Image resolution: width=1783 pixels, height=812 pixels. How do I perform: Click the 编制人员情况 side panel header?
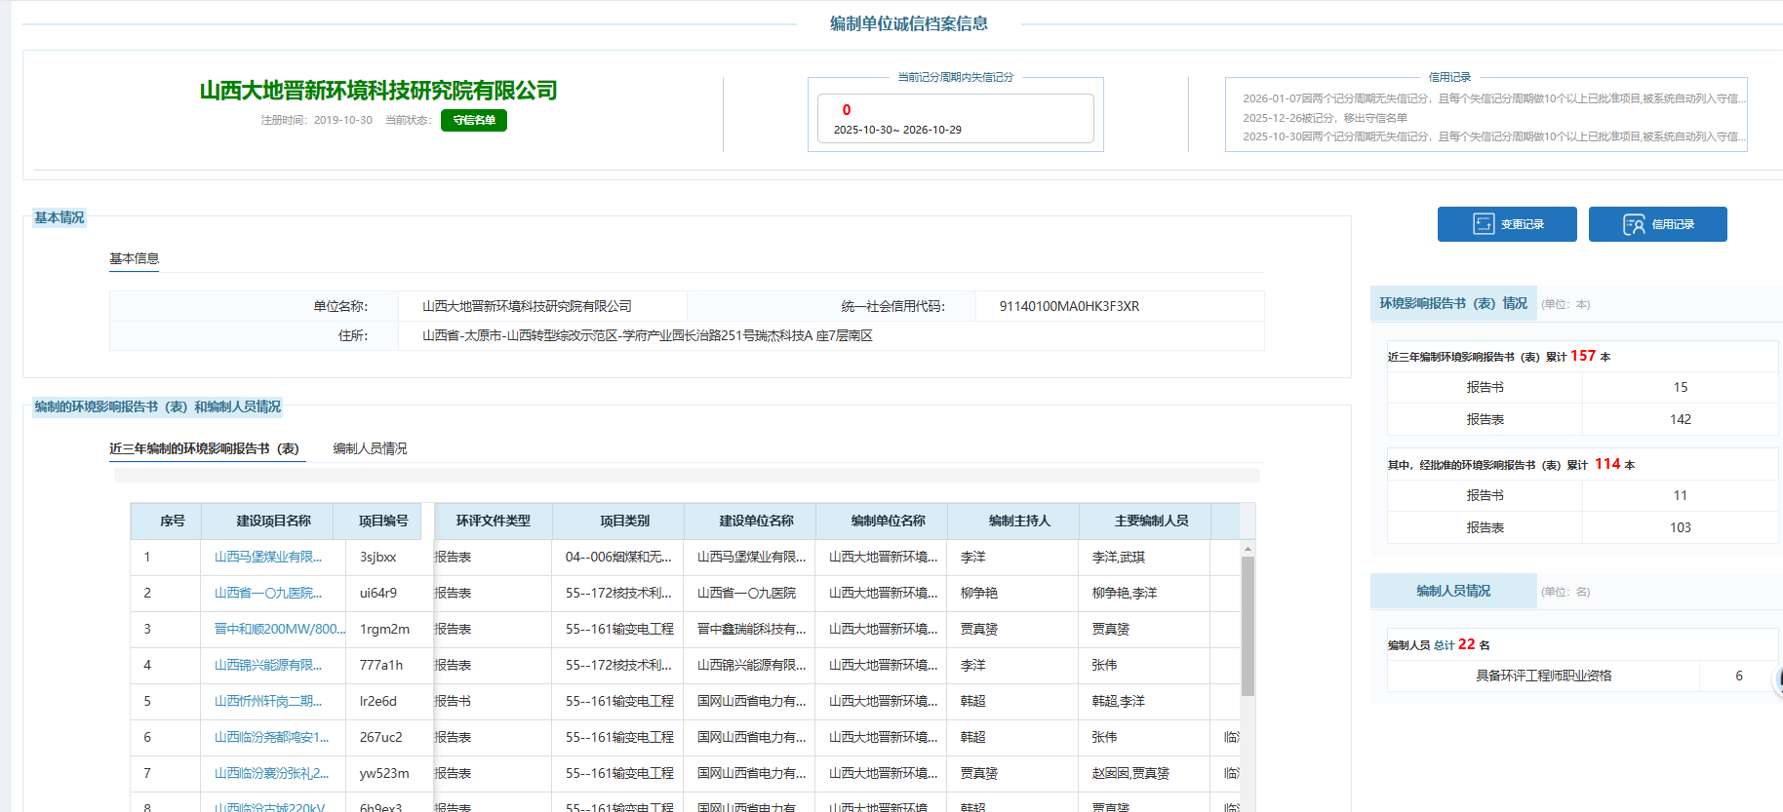(x=1453, y=591)
